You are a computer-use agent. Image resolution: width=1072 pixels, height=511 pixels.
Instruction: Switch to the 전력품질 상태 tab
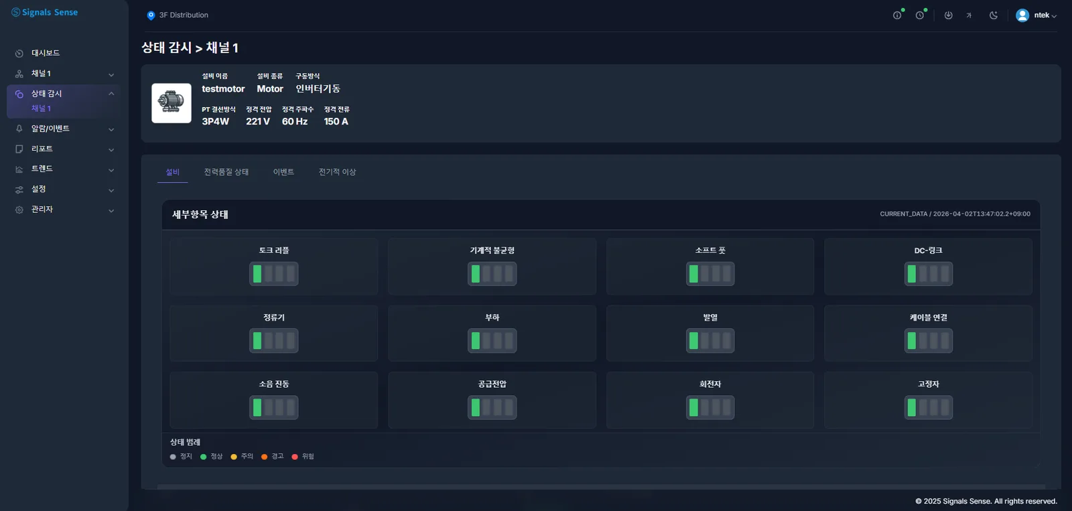tap(226, 172)
